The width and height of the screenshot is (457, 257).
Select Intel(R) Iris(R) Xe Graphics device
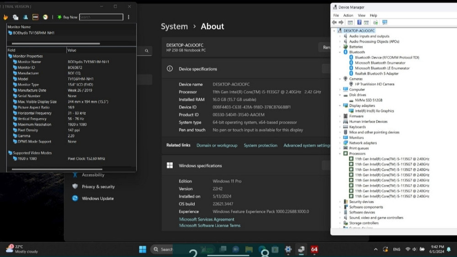click(x=374, y=111)
